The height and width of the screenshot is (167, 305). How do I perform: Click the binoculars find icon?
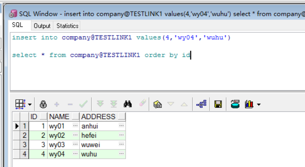(x=128, y=104)
